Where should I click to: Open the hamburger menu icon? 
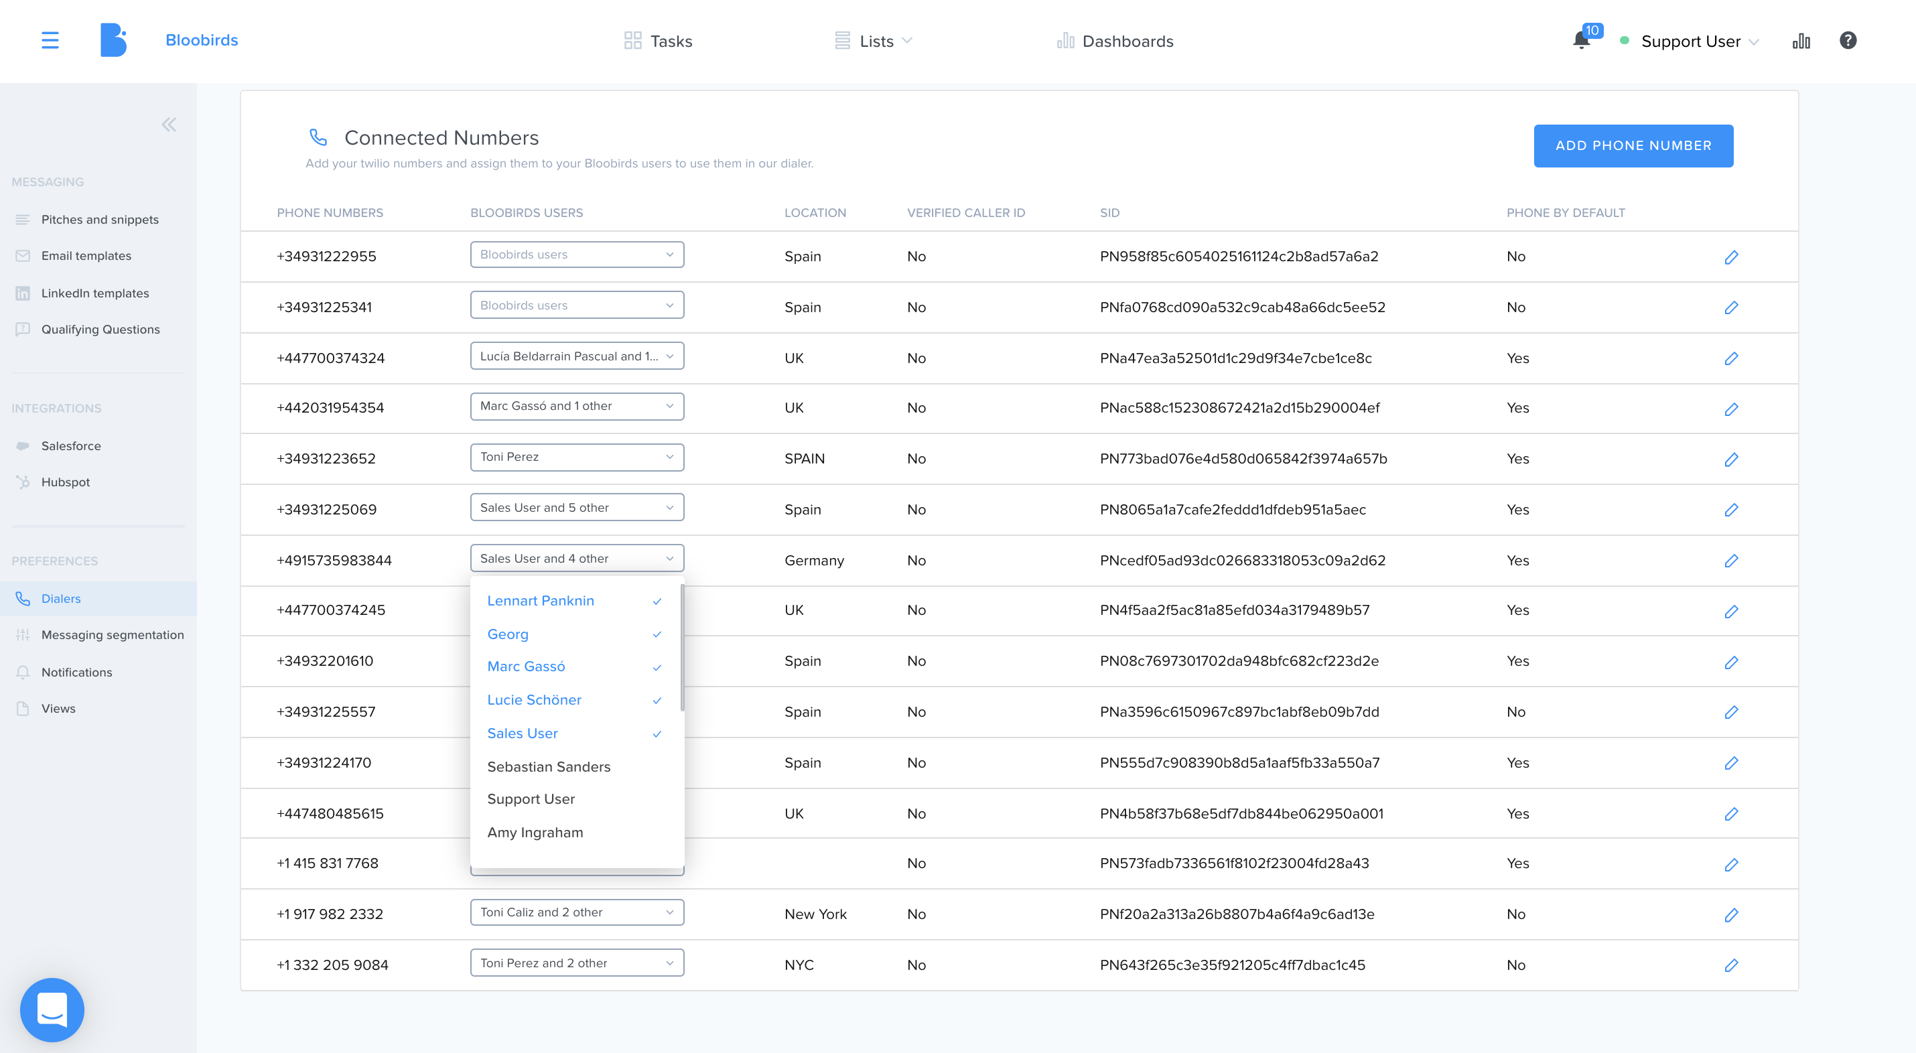50,40
